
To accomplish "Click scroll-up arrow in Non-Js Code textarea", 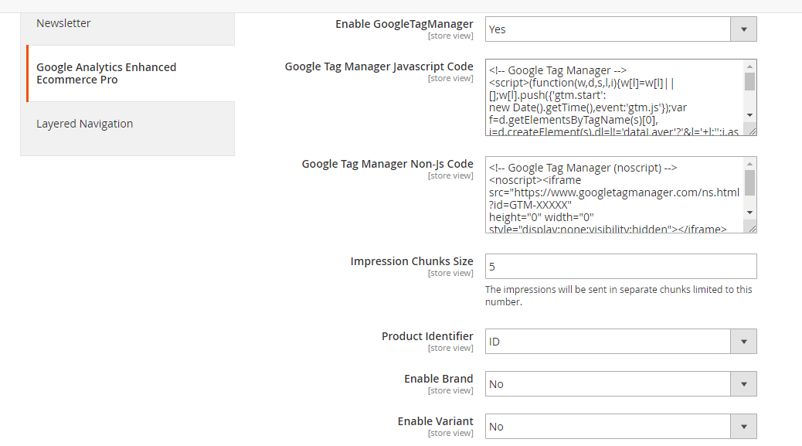I will 749,163.
